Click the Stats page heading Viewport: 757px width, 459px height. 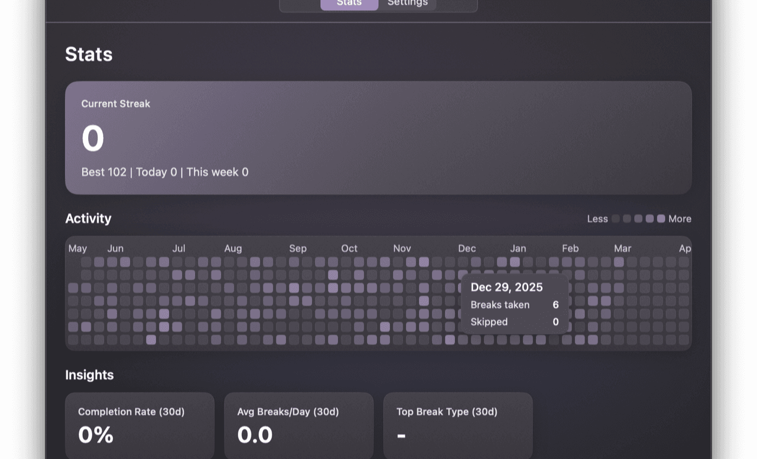89,54
